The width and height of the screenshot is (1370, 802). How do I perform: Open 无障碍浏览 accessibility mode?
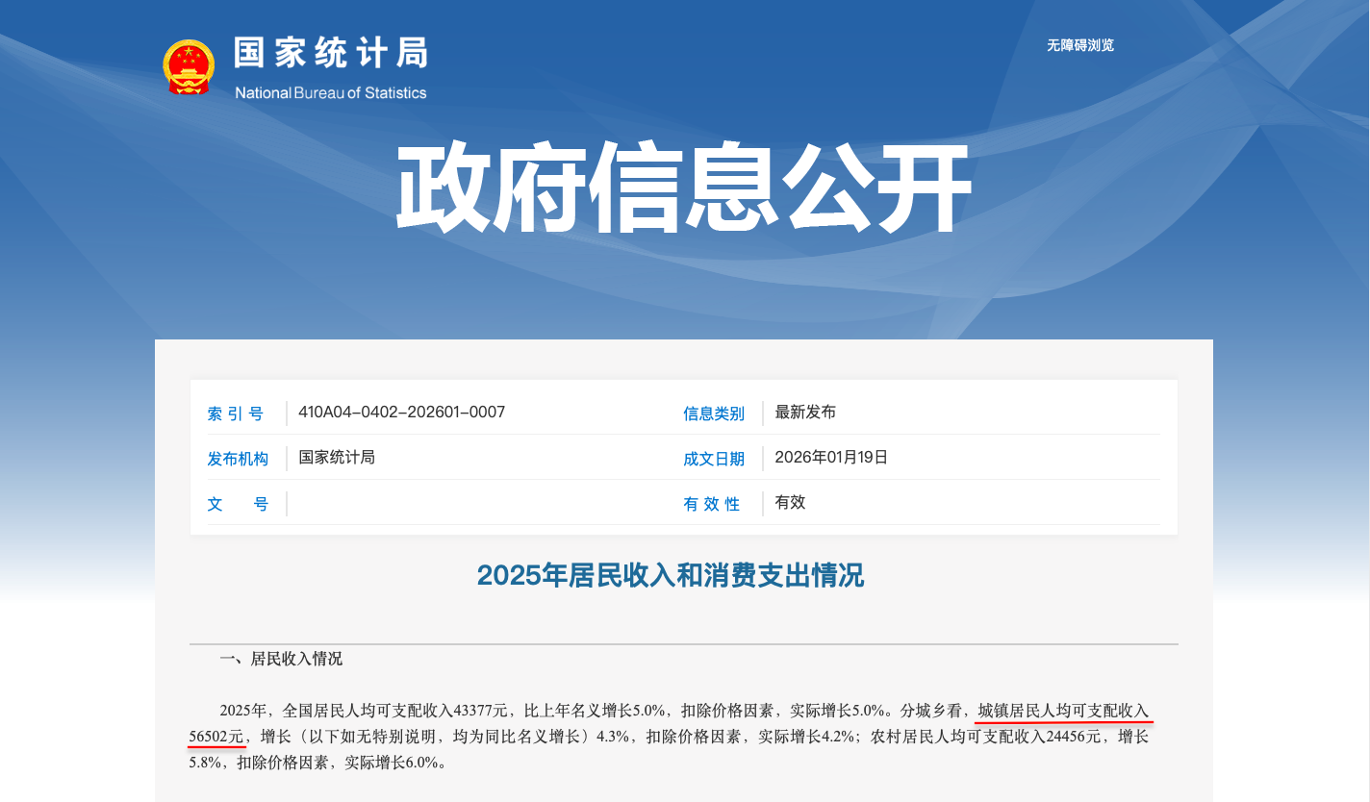[x=1078, y=45]
